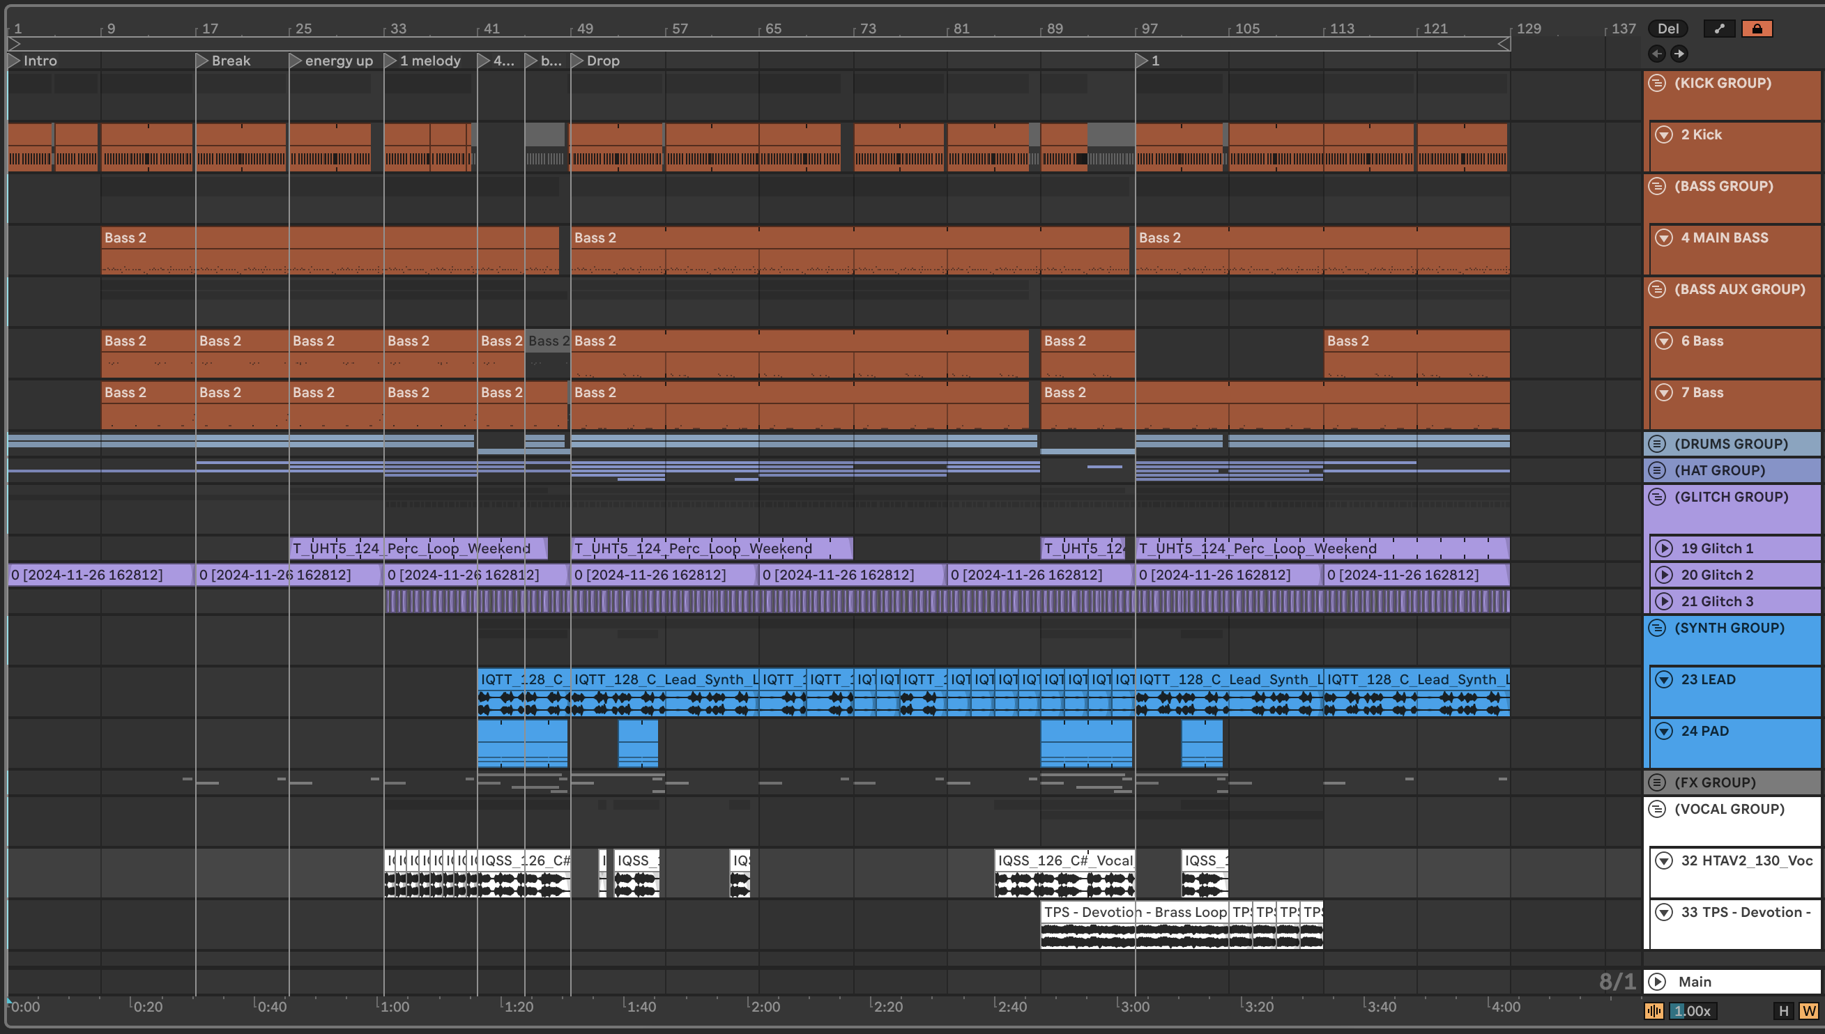This screenshot has width=1825, height=1034.
Task: Unfold the Main track play icon
Action: coord(1656,982)
